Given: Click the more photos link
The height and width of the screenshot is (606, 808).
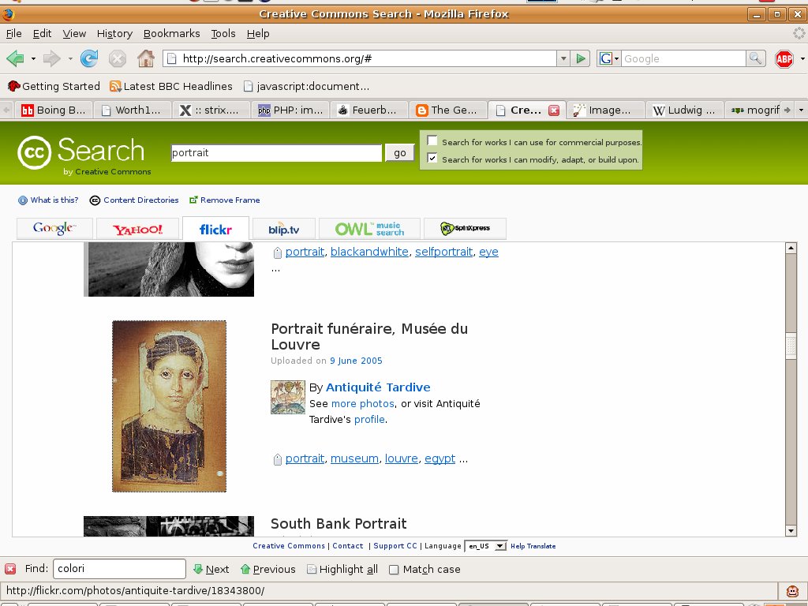Looking at the screenshot, I should [363, 403].
